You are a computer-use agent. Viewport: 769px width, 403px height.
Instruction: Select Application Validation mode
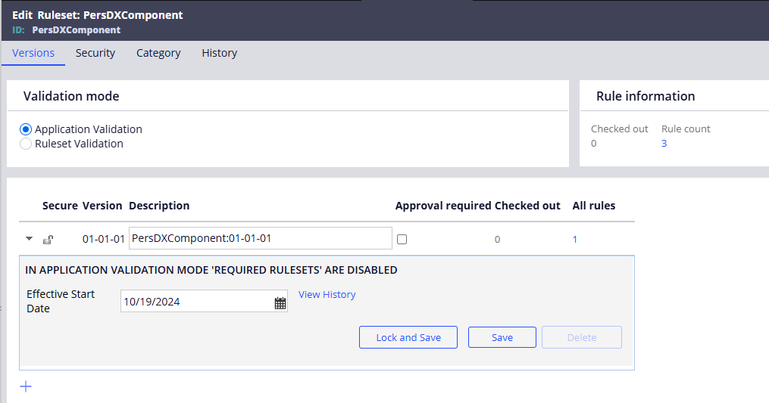pos(26,129)
